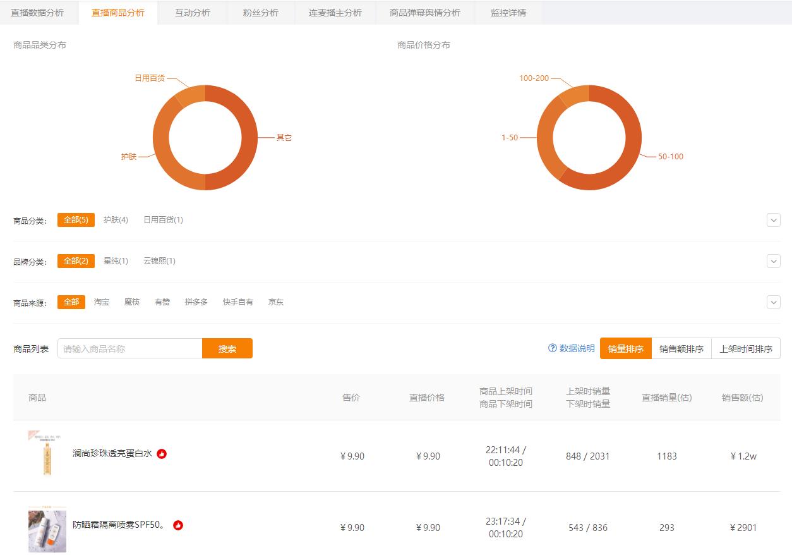The height and width of the screenshot is (555, 792).
Task: Click the hot badge next to 防晒霜隔离喷雾SPF50
Action: pyautogui.click(x=179, y=525)
